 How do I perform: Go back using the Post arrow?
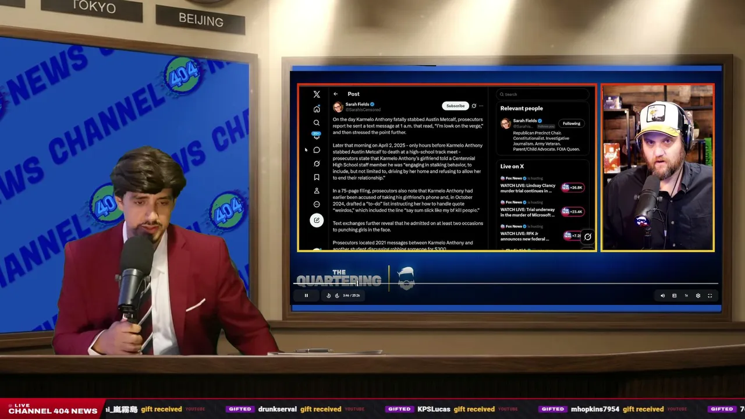coord(336,94)
